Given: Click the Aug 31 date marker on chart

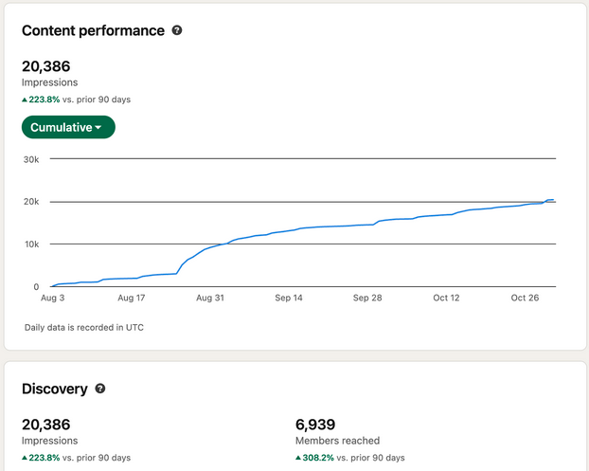Looking at the screenshot, I should pos(209,298).
